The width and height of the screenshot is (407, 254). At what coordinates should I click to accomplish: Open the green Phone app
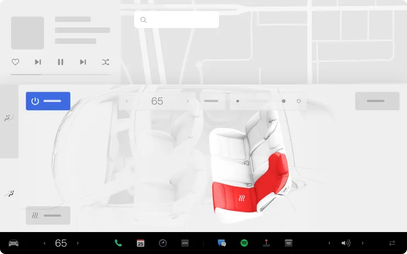click(x=118, y=243)
